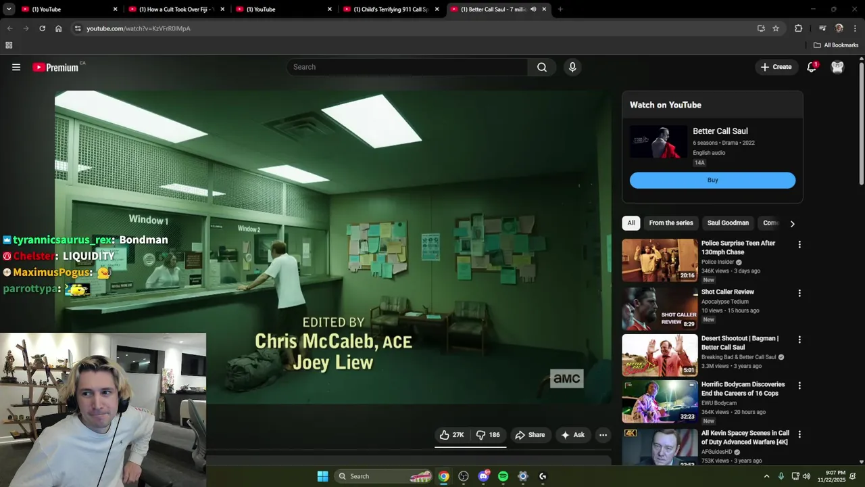Open EWU Bodycam channel link

(x=719, y=403)
